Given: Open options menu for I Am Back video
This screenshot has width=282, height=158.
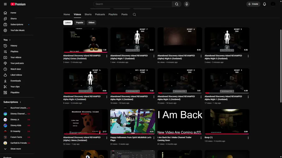Looking at the screenshot, I should (x=201, y=138).
